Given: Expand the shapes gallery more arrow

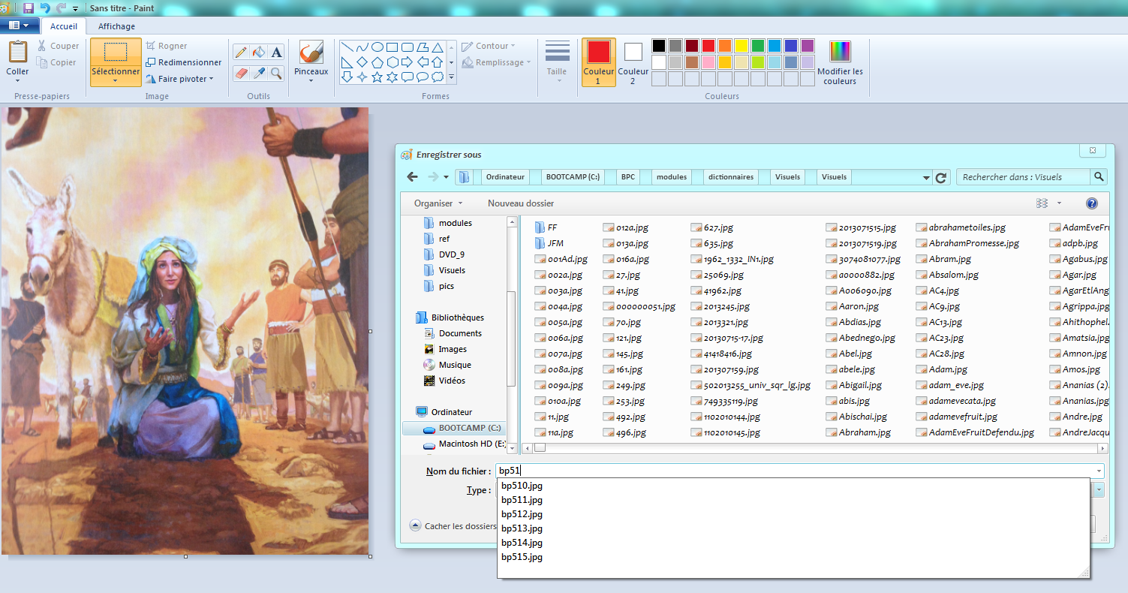Looking at the screenshot, I should [x=451, y=77].
